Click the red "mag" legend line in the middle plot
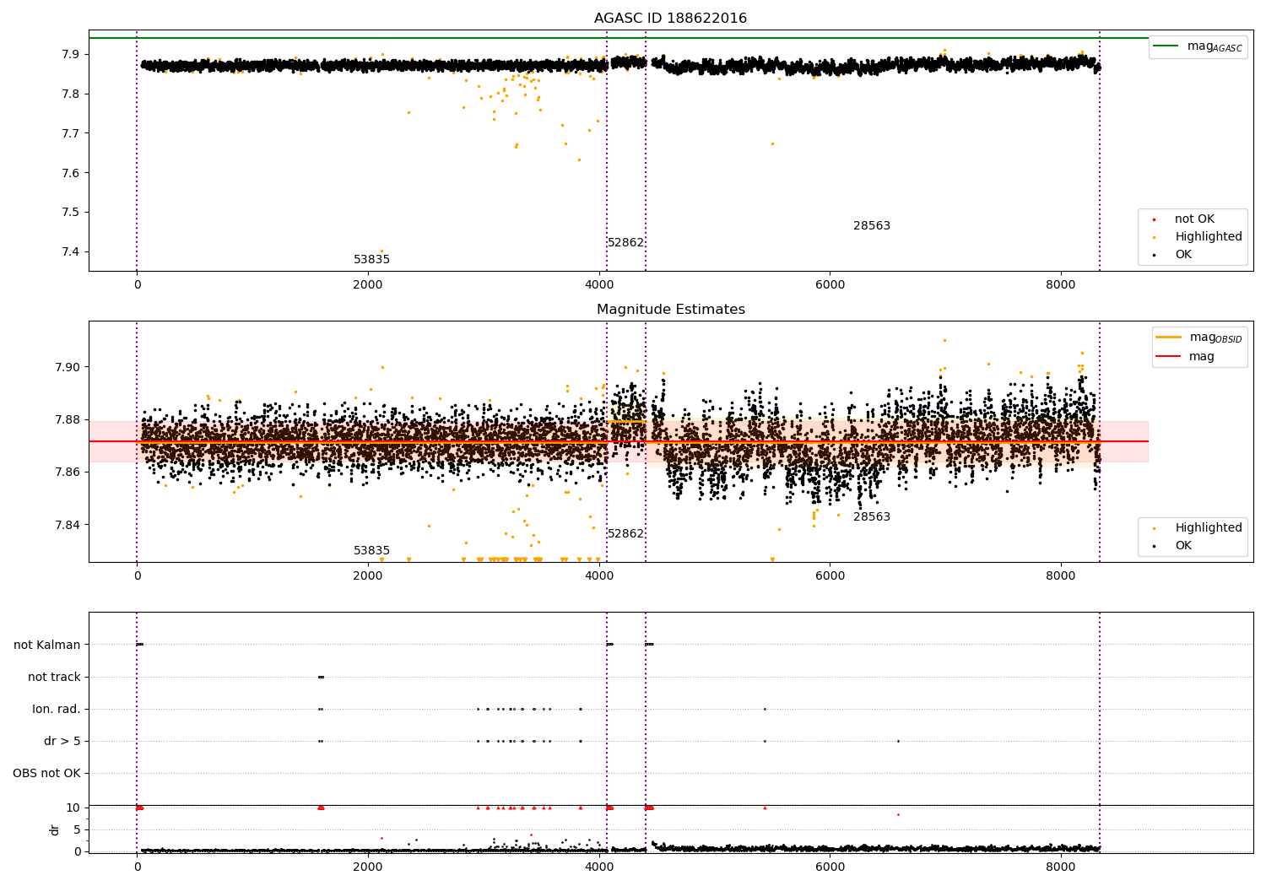Viewport: 1266px width, 886px height. coord(1169,356)
